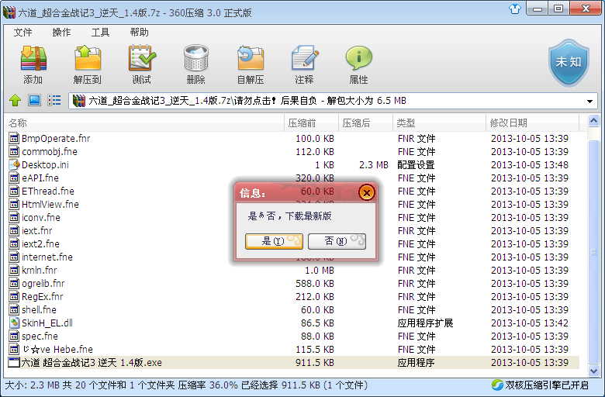Click the archive path address field
This screenshot has height=397, width=605.
(333, 101)
